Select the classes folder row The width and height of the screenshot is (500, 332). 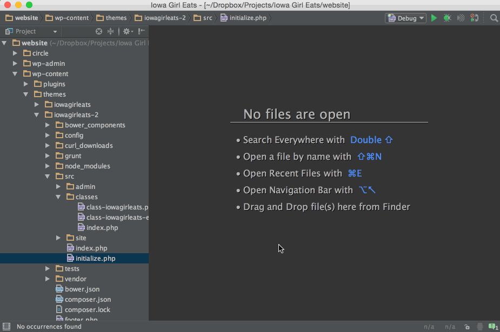pos(74,197)
